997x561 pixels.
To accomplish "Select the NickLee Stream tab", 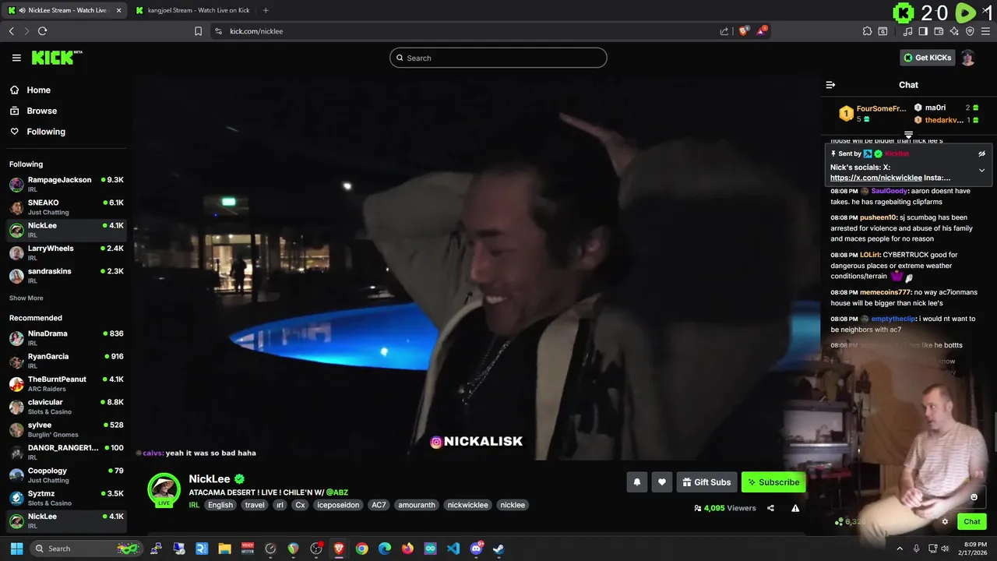I will 64,10.
